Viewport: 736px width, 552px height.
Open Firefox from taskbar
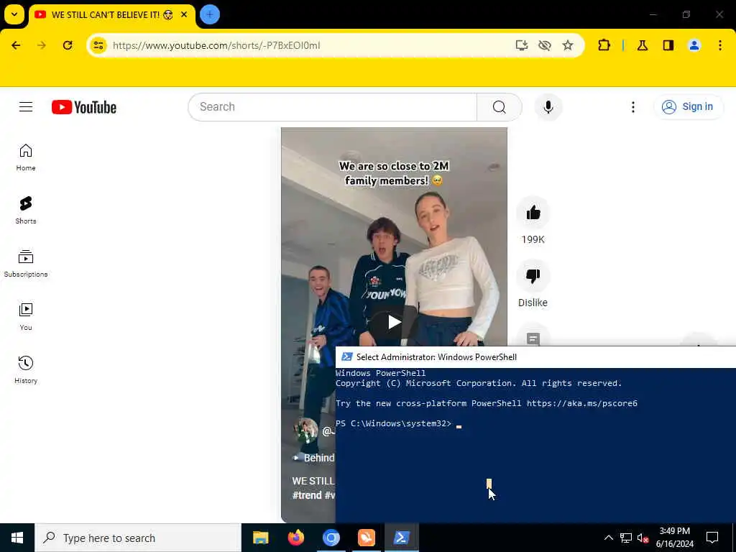pos(295,538)
